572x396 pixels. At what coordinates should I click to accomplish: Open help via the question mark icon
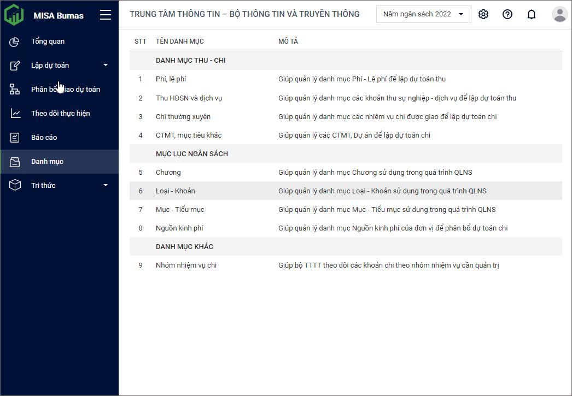tap(507, 14)
